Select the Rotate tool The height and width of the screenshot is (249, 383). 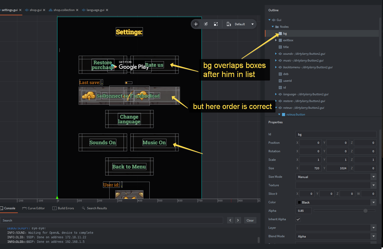[206, 24]
